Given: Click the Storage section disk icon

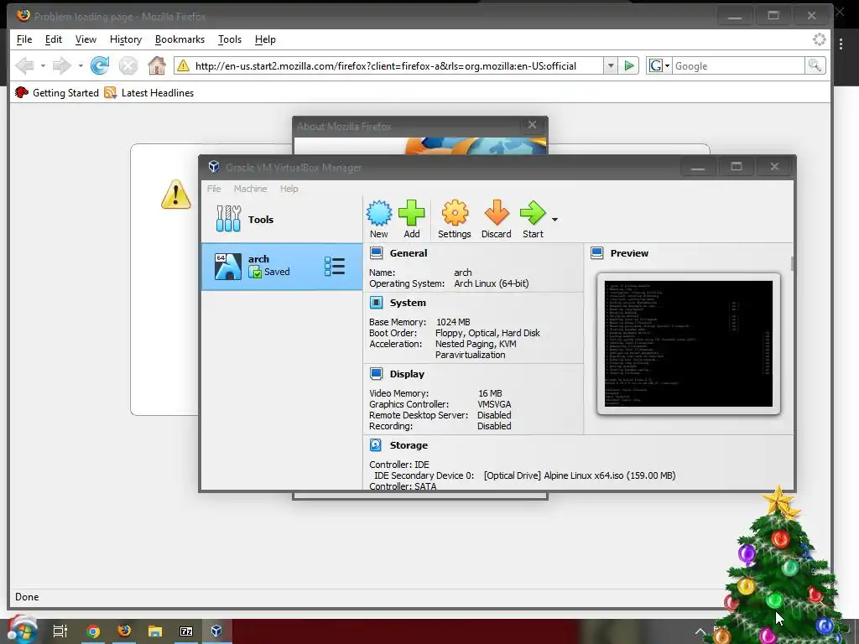Looking at the screenshot, I should (376, 445).
